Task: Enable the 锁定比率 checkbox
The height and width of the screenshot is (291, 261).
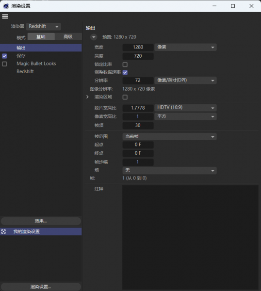Action: click(x=125, y=65)
